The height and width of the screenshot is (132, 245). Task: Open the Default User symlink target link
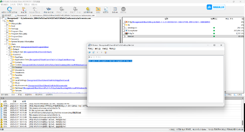point(38,52)
